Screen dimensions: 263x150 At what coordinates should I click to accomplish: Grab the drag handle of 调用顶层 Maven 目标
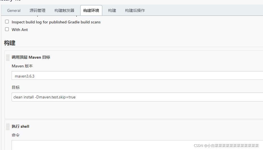(8, 58)
